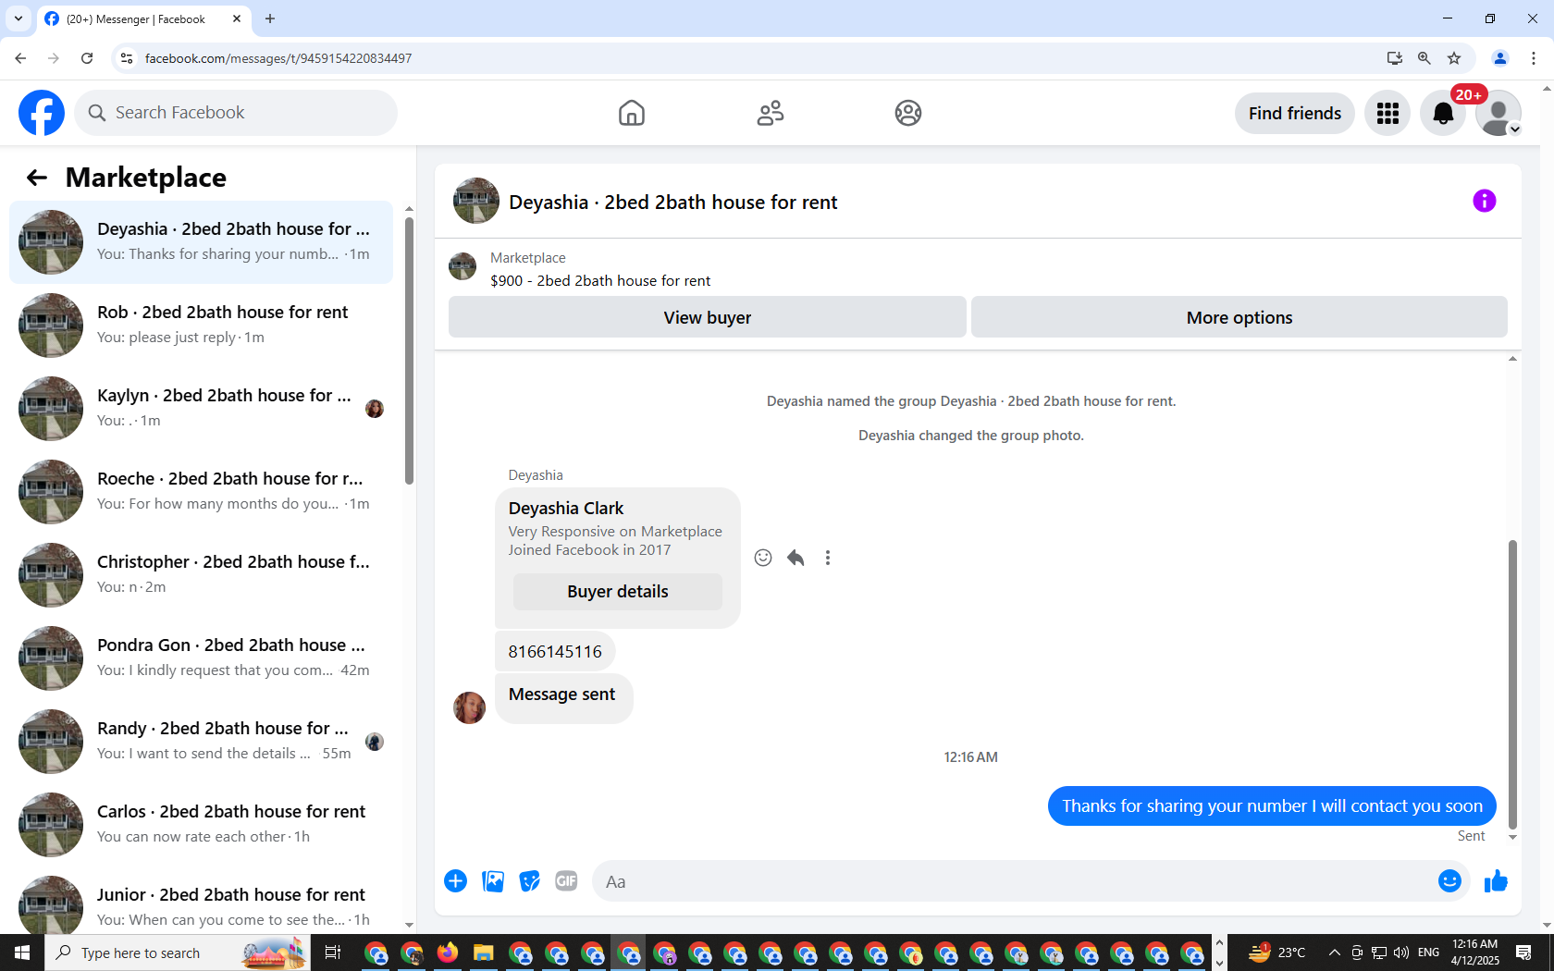
Task: Open the clock and calendar flyout
Action: point(1474,953)
